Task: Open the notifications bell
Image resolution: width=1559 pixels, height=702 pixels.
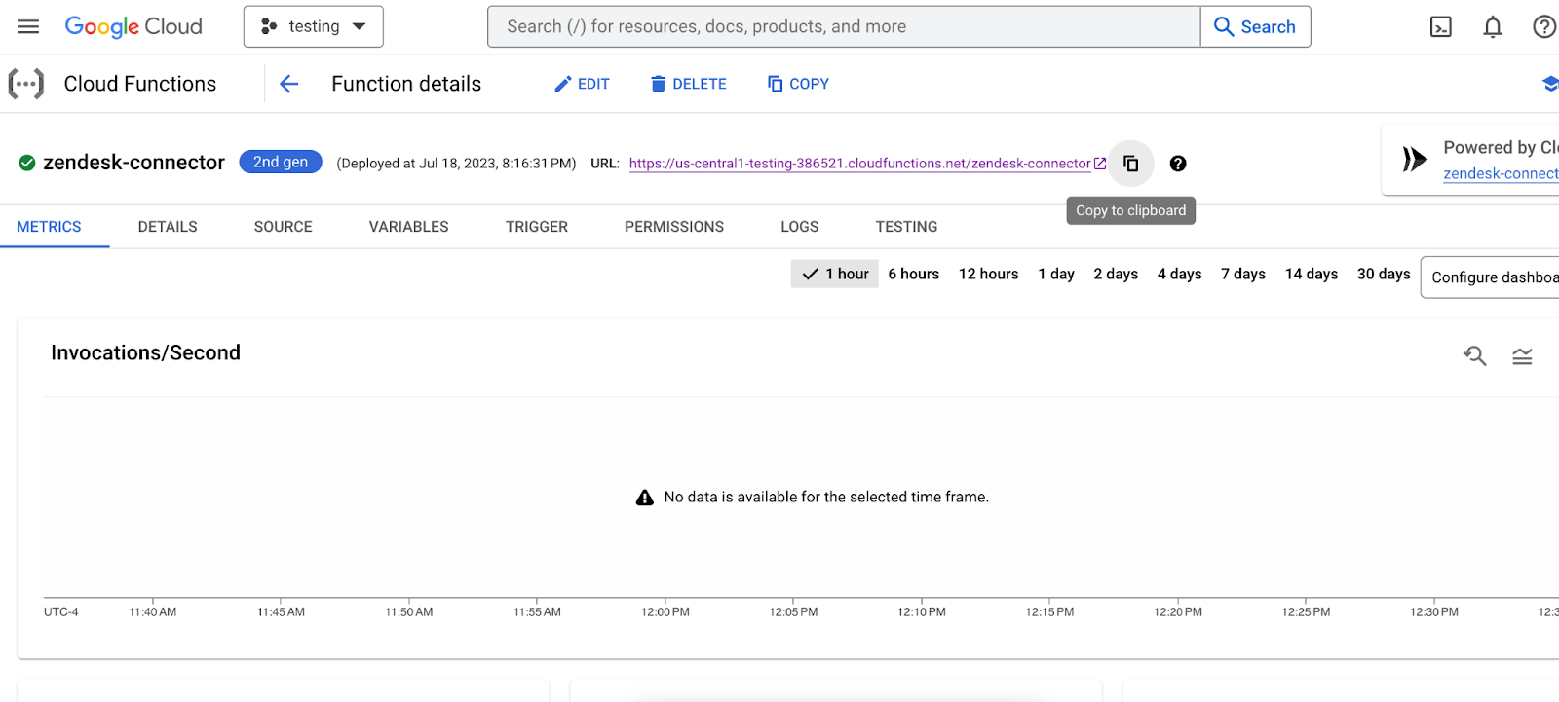Action: click(1492, 27)
